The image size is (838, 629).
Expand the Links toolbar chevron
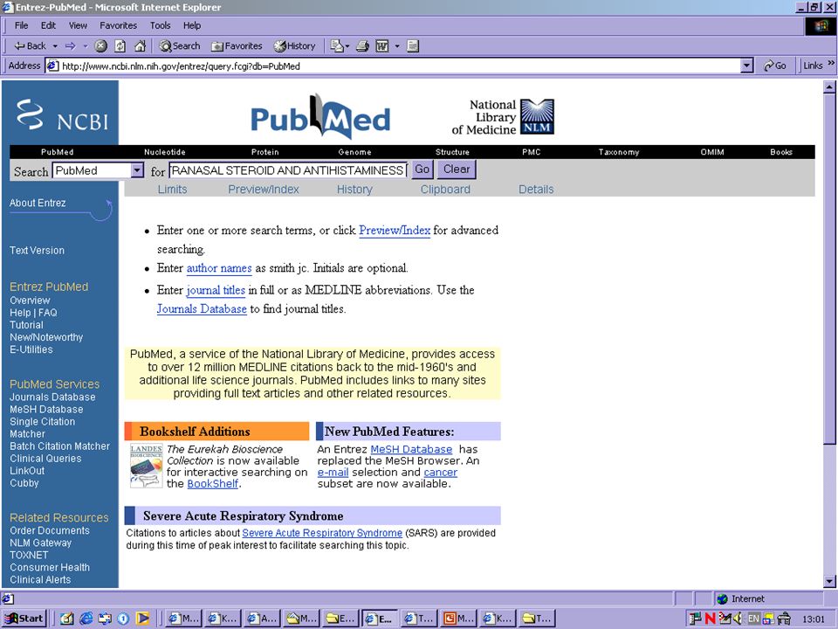click(831, 64)
